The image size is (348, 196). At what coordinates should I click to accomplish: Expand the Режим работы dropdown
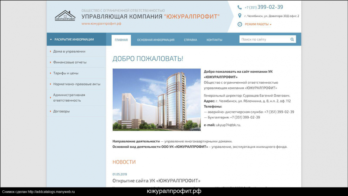pyautogui.click(x=258, y=24)
